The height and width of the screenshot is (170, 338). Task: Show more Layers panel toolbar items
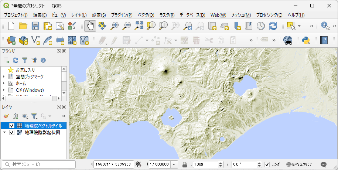tap(64, 116)
